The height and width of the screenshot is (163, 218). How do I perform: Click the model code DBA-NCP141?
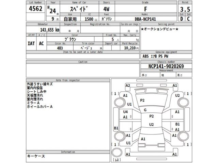click(x=145, y=19)
